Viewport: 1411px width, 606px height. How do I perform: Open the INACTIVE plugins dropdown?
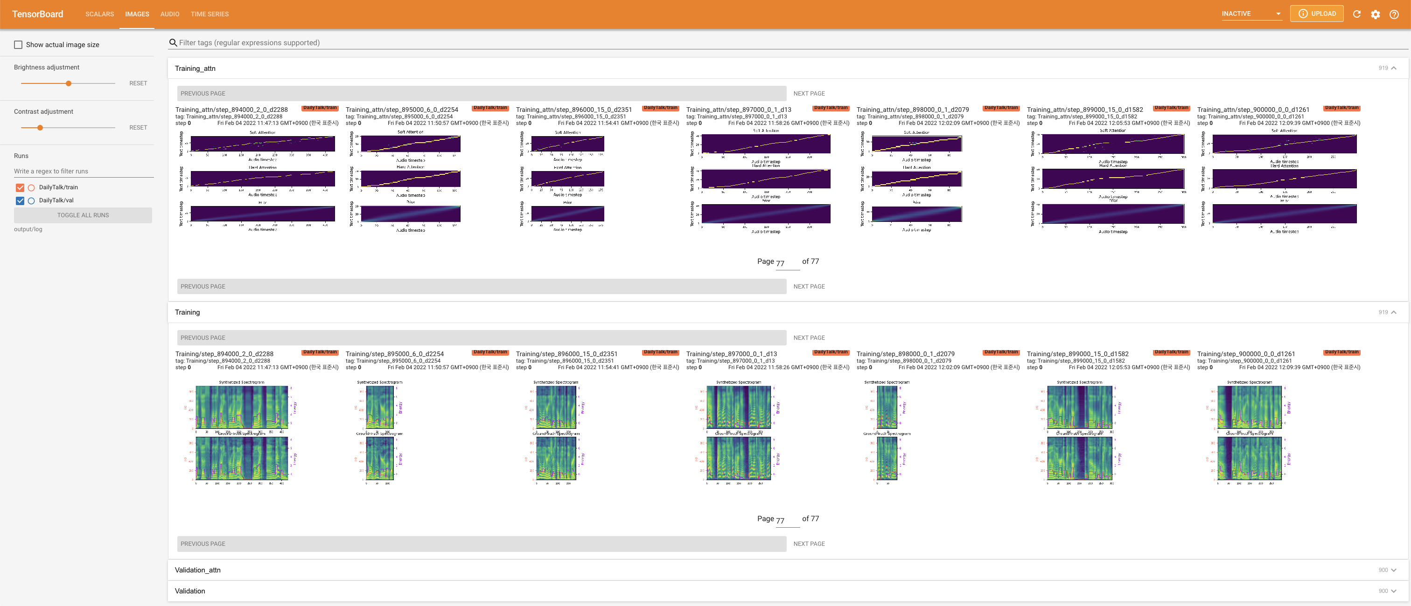(x=1251, y=14)
